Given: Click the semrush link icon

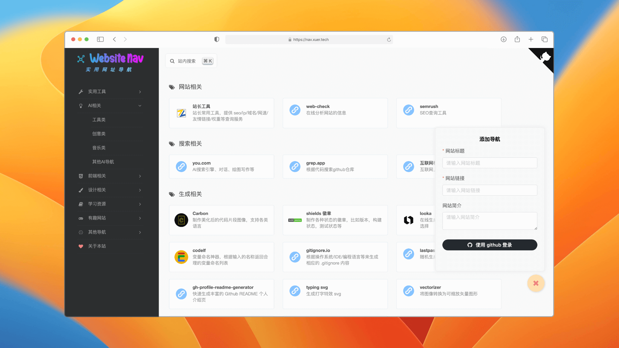Looking at the screenshot, I should tap(408, 110).
